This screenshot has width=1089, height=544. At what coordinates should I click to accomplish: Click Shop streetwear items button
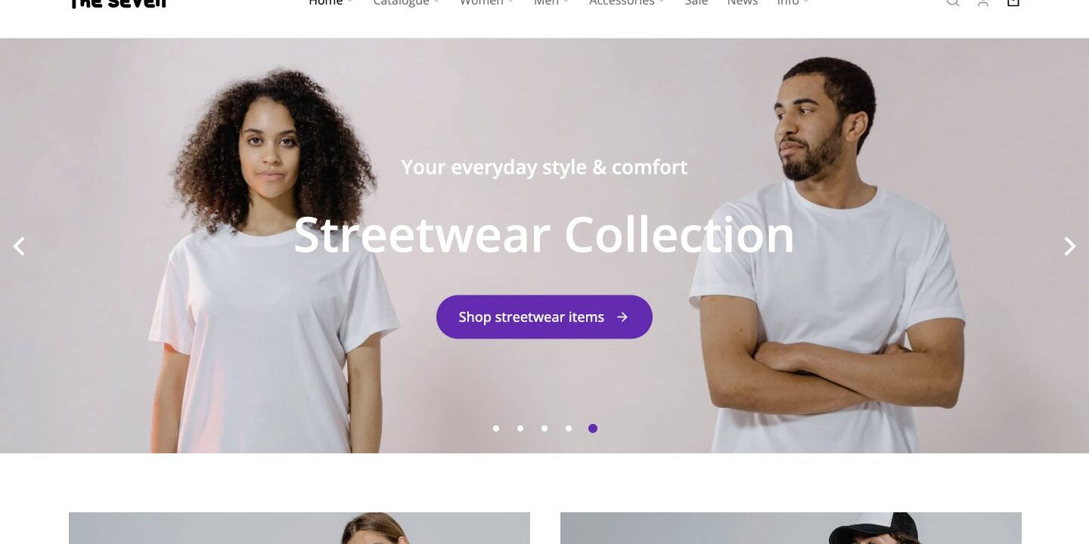tap(544, 317)
